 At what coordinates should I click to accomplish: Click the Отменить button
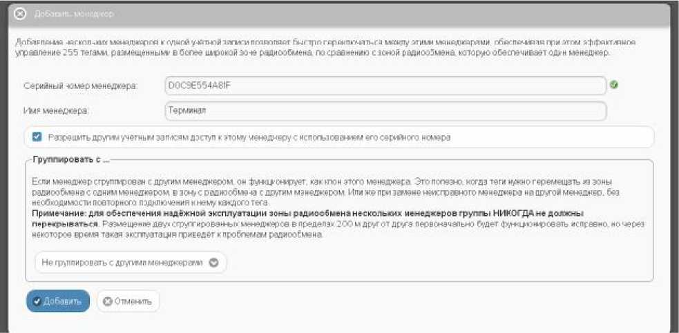pos(128,301)
